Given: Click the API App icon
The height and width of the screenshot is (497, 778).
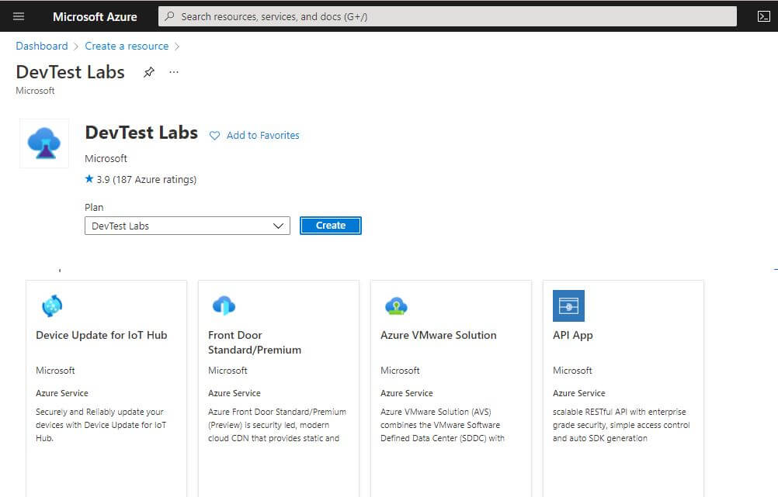Looking at the screenshot, I should pyautogui.click(x=568, y=305).
